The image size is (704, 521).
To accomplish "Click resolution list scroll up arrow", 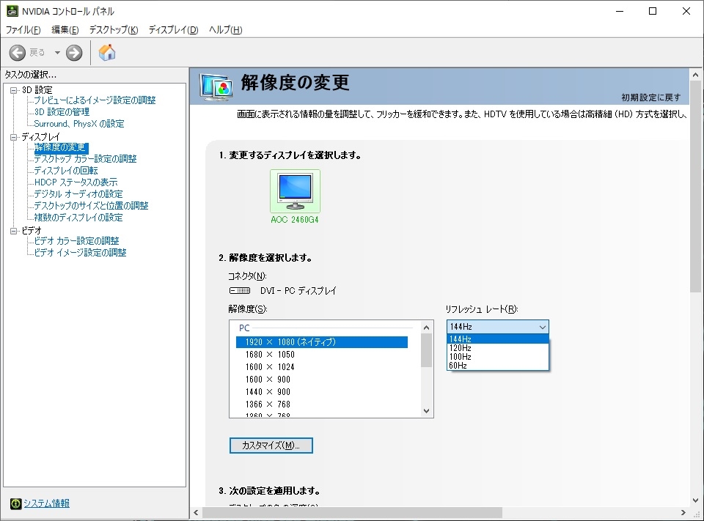I will (427, 328).
